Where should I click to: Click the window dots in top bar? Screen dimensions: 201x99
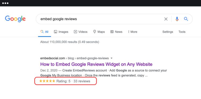click(x=5, y=3)
